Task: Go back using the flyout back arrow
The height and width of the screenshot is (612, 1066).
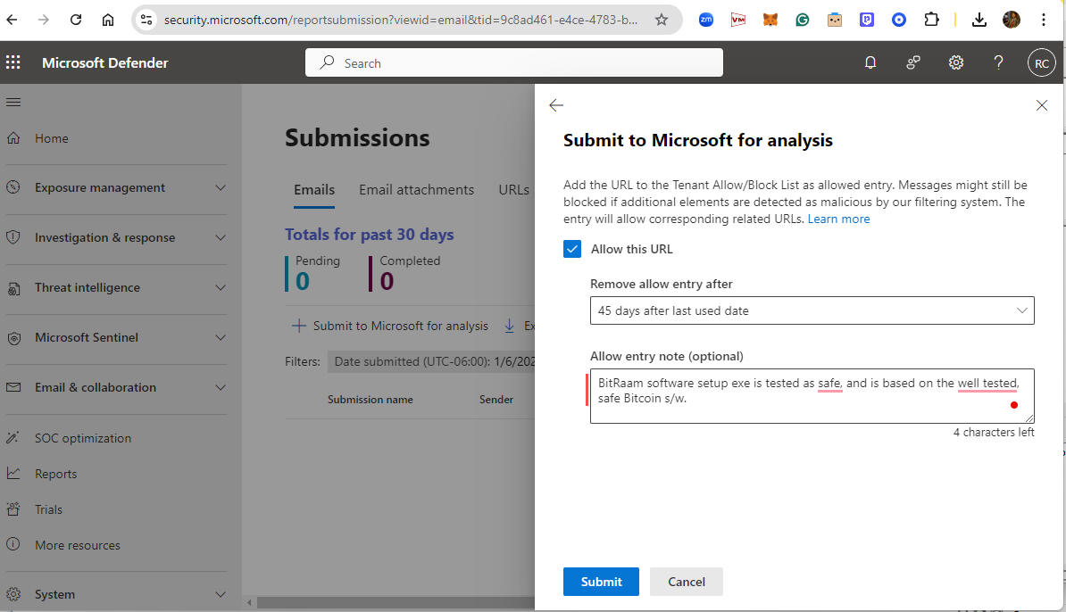Action: pos(556,105)
